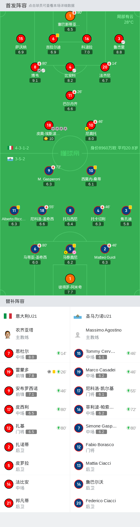Tap substitute Tommy Cerv… number 15
140x527 pixels.
click(105, 353)
